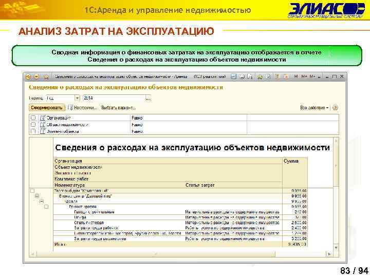The width and height of the screenshot is (370, 277).
Task: Click field icon in Элемент объекта filter row
Action: (43, 131)
